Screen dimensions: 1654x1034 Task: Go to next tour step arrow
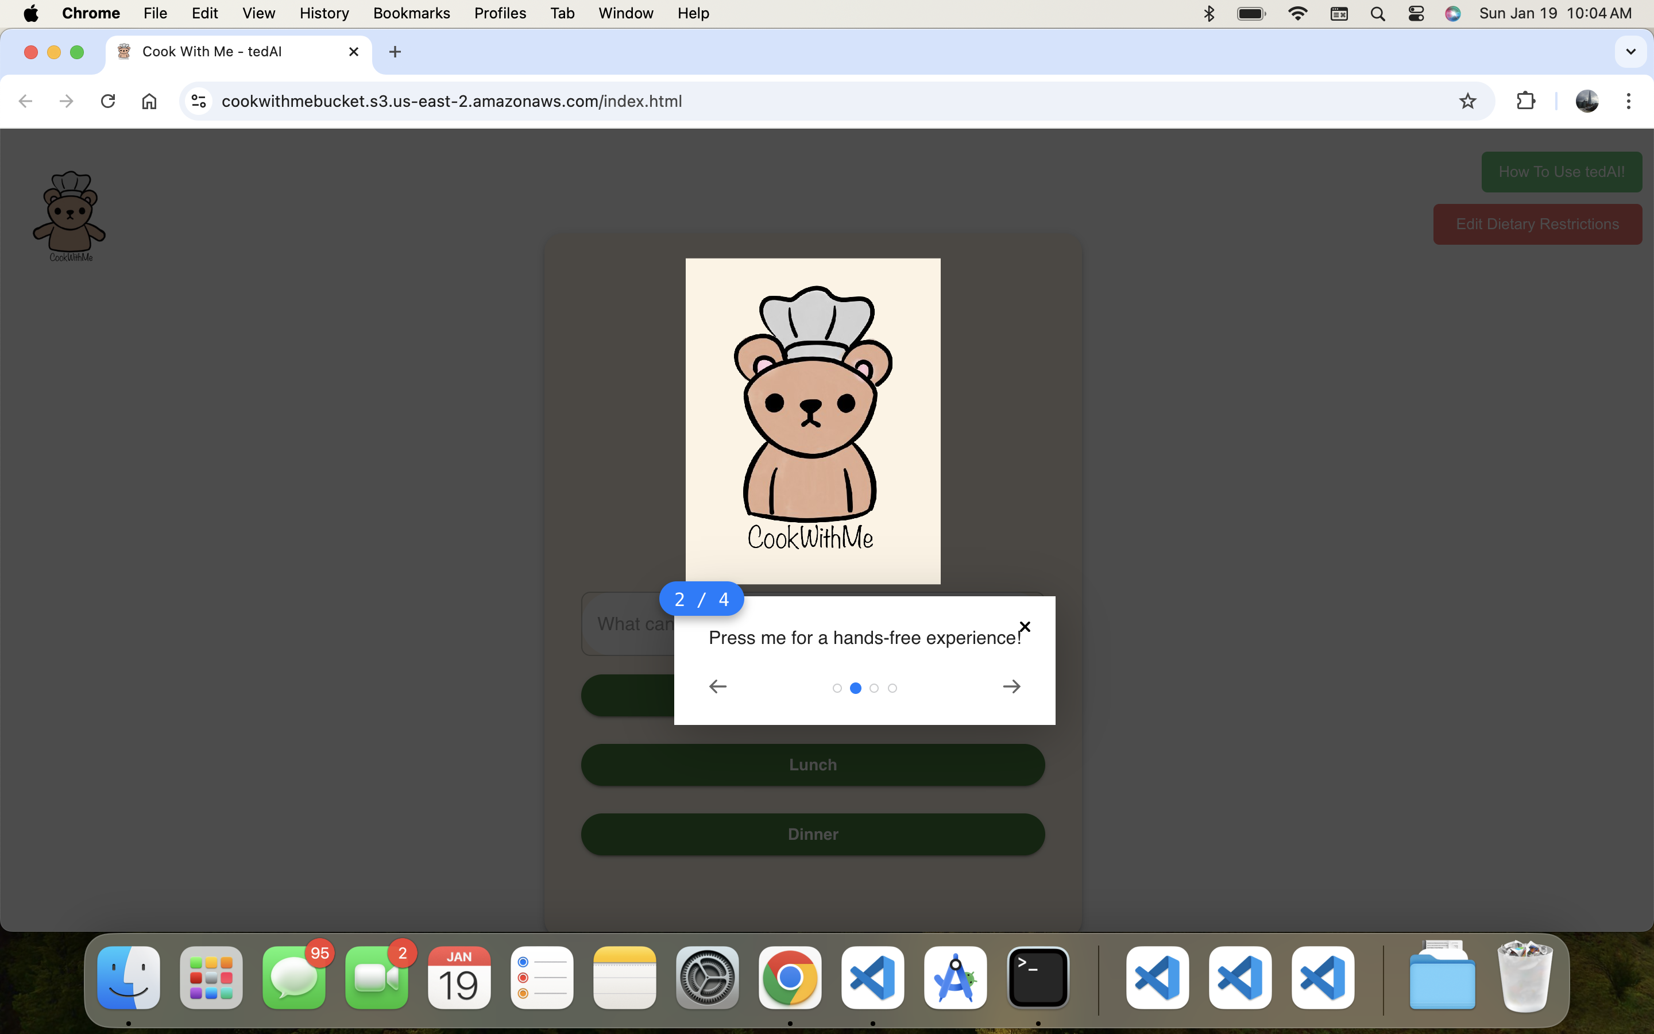coord(1011,686)
